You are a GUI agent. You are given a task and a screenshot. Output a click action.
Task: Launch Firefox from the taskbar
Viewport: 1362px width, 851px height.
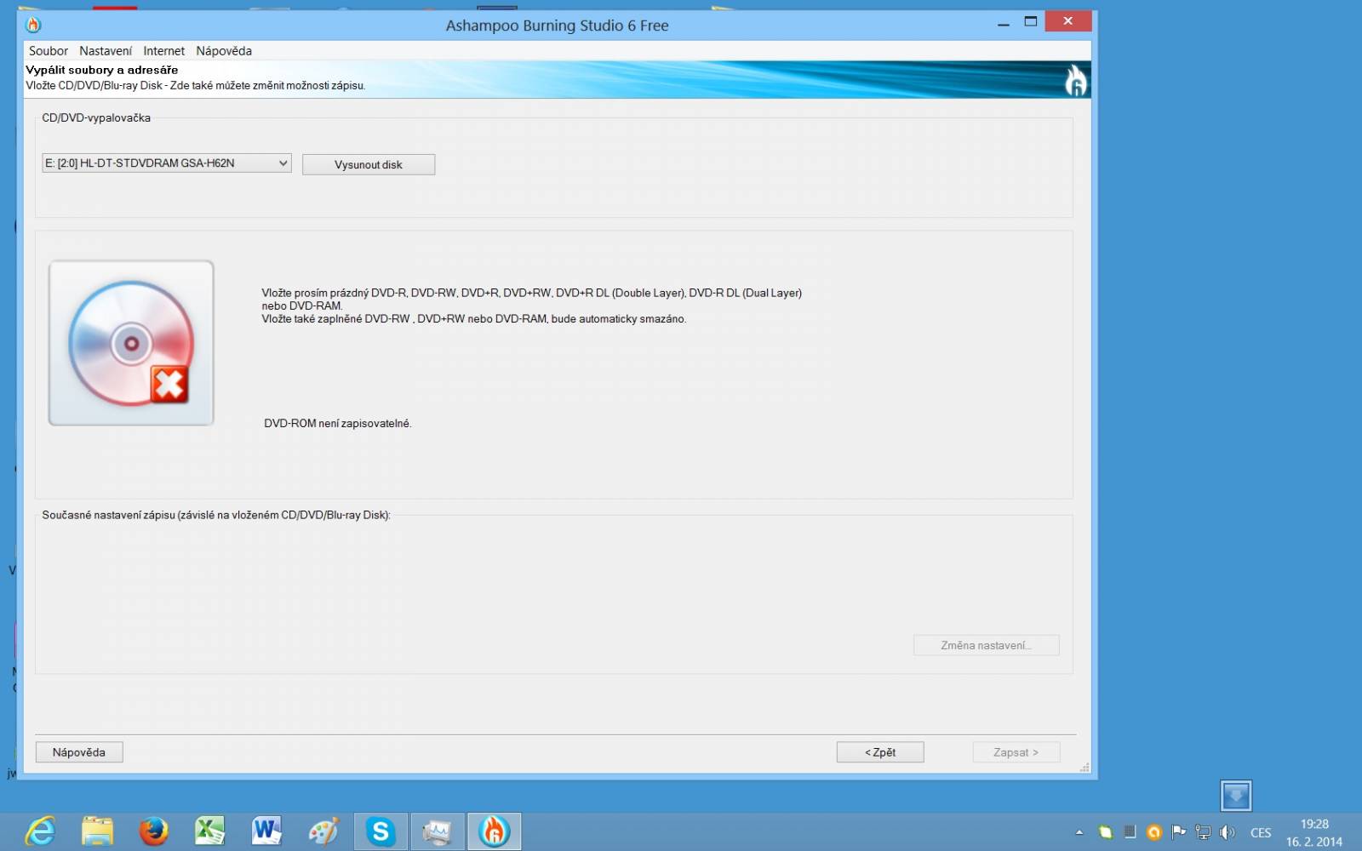(x=153, y=831)
